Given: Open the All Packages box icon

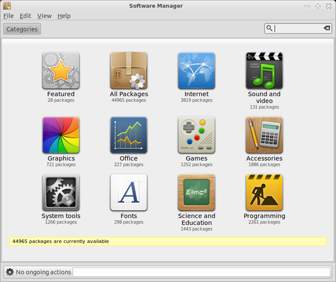Looking at the screenshot, I should (x=129, y=70).
